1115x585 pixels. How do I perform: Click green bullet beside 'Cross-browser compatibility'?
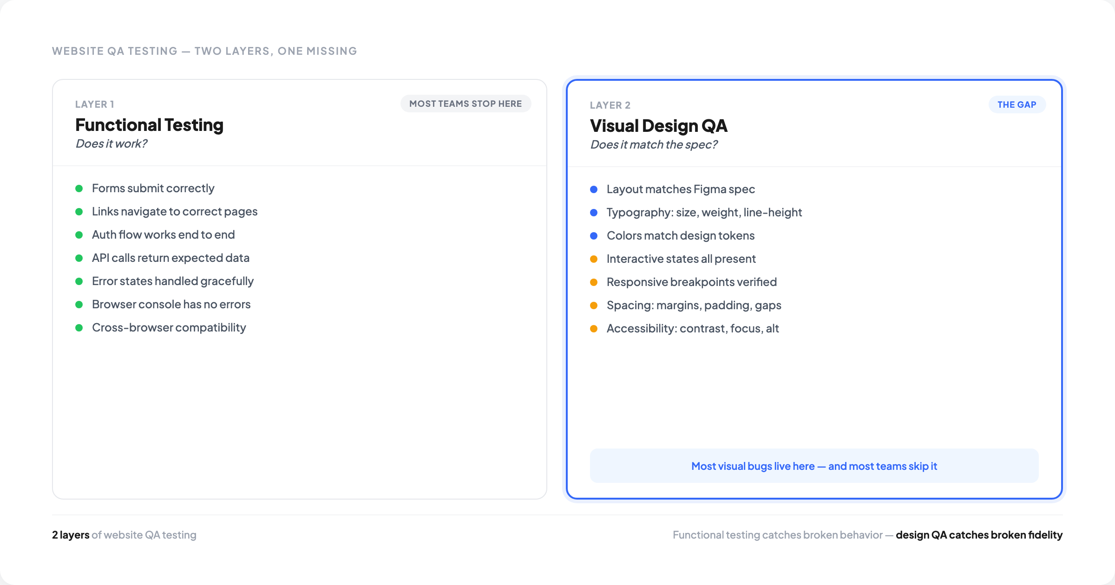point(79,328)
